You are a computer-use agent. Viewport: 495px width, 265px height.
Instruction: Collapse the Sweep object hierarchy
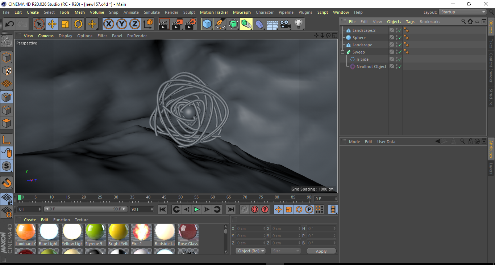coord(343,52)
